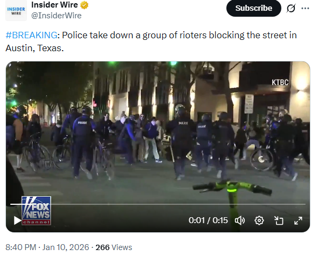This screenshot has width=311, height=256.
Task: Open the #BREAKING hashtag link
Action: click(32, 35)
